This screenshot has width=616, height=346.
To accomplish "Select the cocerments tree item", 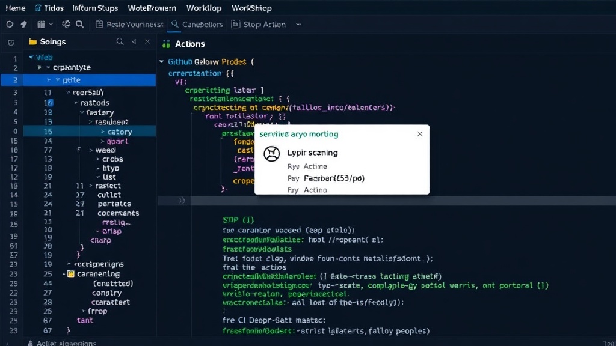I will pos(119,213).
